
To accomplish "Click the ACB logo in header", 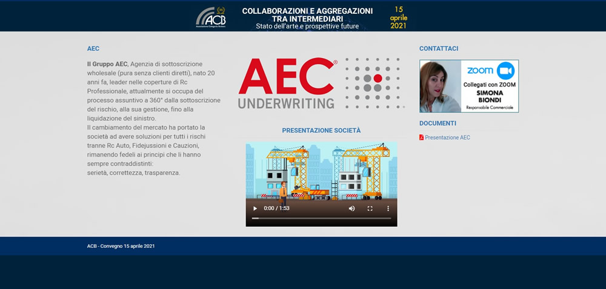I will (211, 18).
